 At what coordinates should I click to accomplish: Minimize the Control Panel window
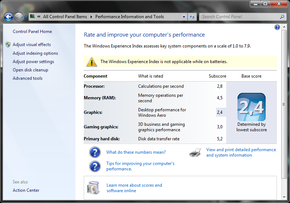coord(256,4)
